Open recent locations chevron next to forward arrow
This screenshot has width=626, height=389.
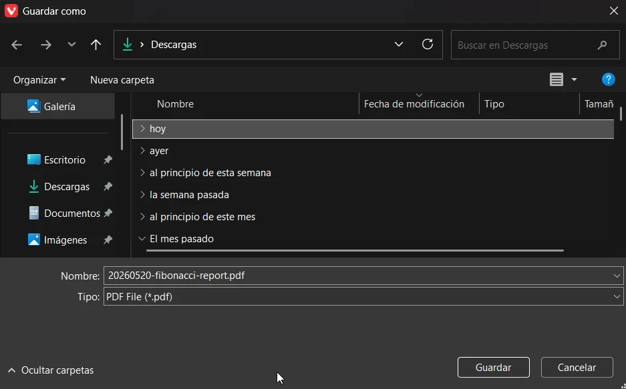(71, 44)
